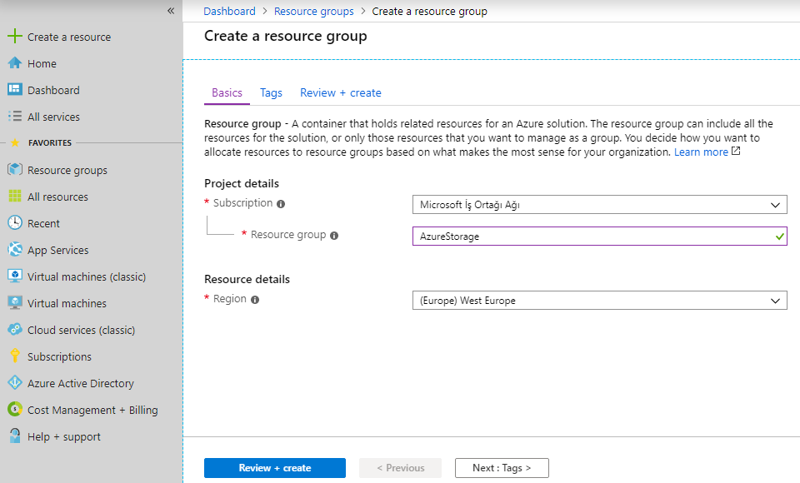The image size is (800, 483).
Task: Open Dashboard from the sidebar
Action: point(53,90)
